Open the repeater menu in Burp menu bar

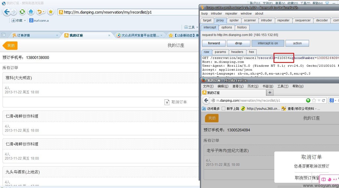[231, 14]
